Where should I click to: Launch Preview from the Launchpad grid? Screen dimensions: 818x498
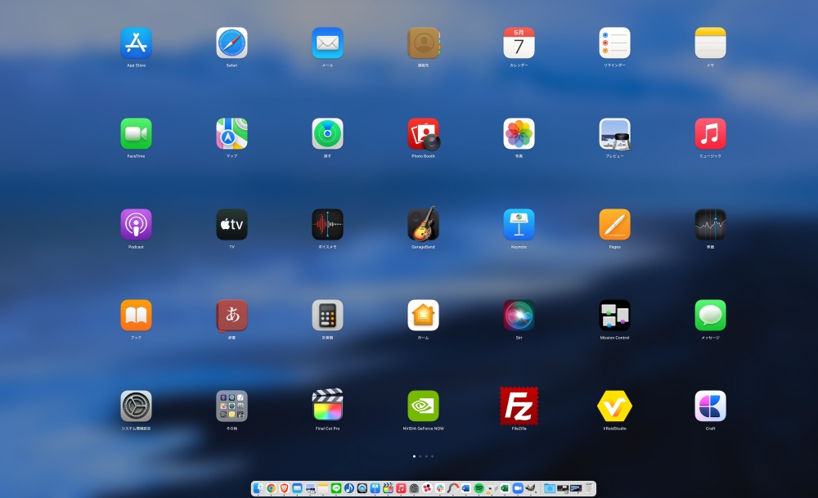point(614,133)
